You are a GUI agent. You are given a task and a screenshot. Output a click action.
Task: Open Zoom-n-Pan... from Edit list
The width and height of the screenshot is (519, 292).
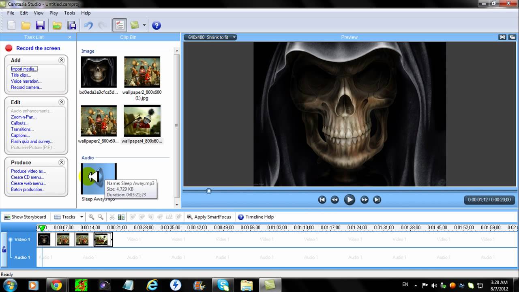point(24,117)
